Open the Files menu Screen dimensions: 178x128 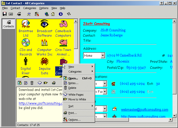coord(5,8)
